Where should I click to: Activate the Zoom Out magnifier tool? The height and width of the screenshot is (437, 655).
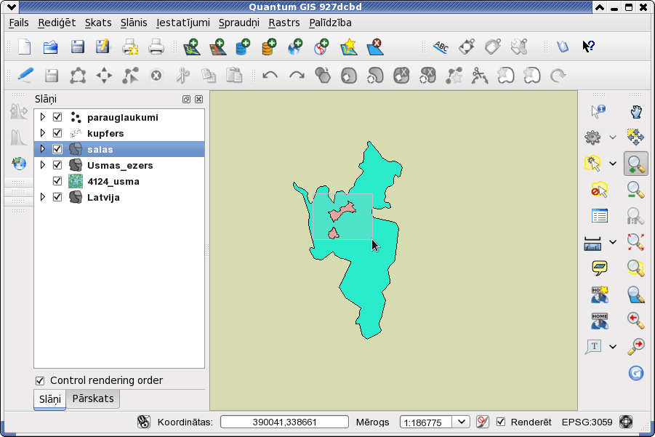(636, 190)
